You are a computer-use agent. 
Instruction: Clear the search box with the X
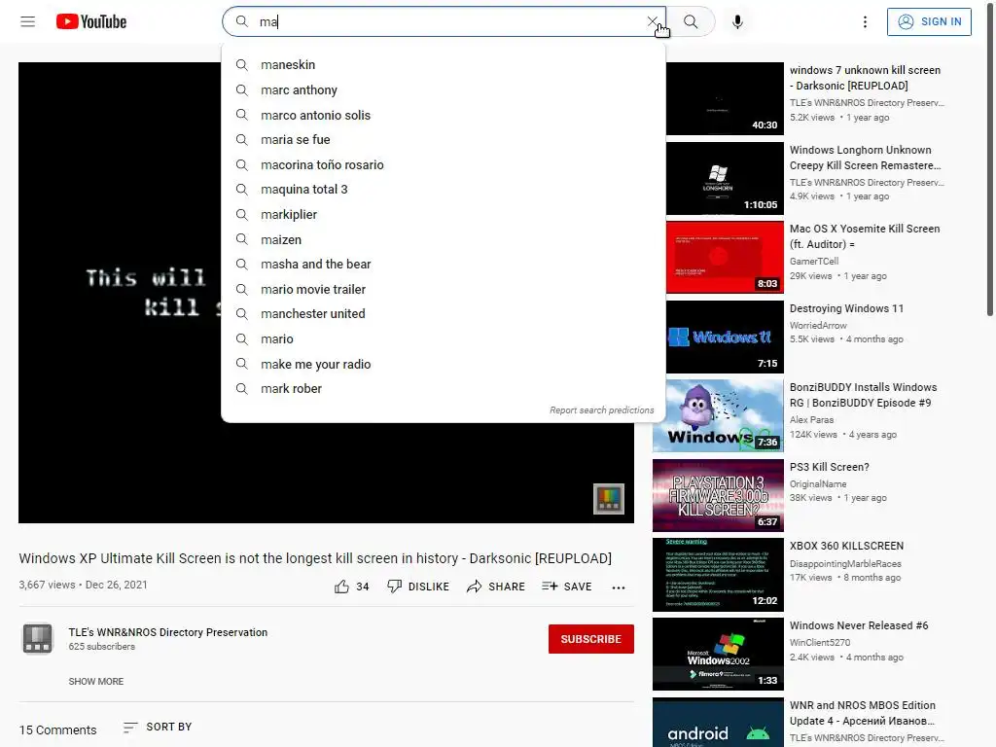click(x=653, y=21)
